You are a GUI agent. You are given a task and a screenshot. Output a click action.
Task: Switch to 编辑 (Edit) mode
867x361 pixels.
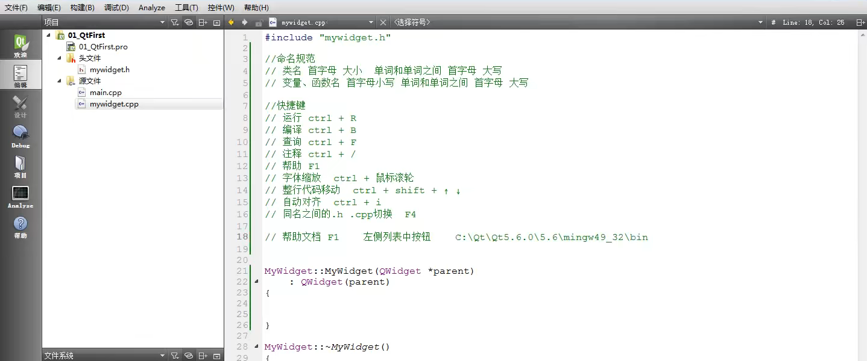click(20, 76)
